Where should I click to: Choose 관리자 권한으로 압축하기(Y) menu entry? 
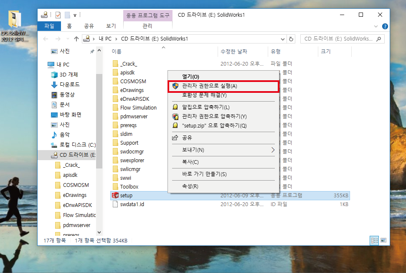click(224, 116)
